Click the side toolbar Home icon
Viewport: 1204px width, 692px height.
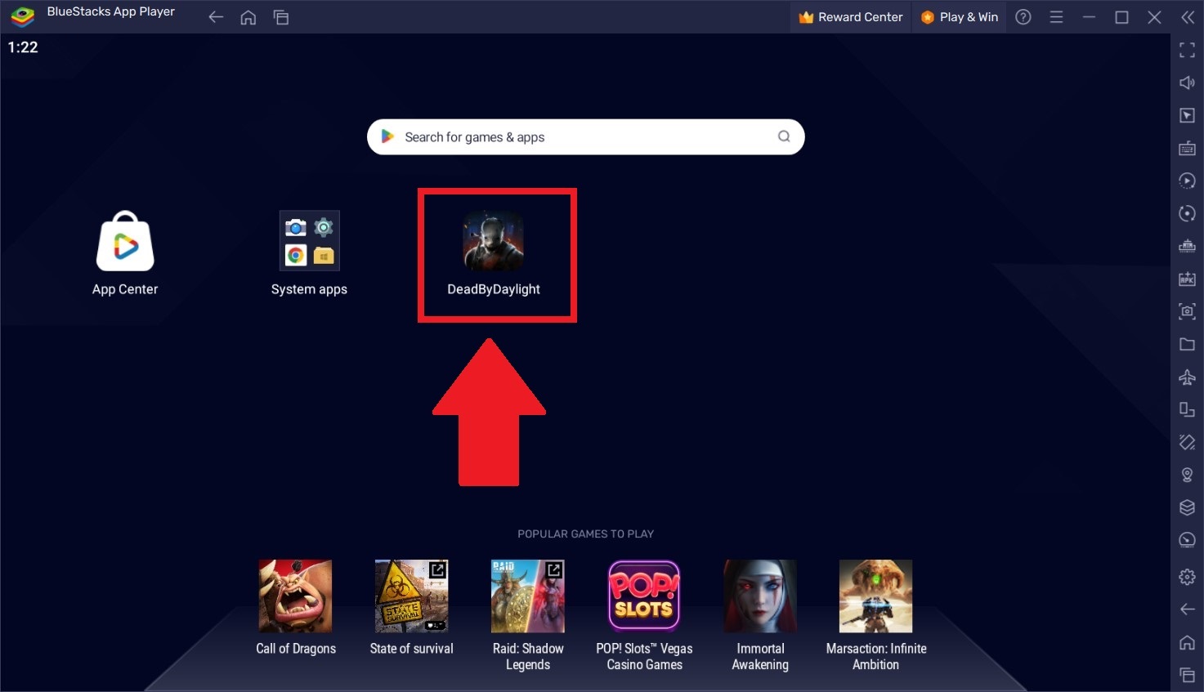1188,642
